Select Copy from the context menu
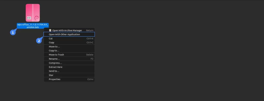Image resolution: width=264 pixels, height=101 pixels. pos(69,42)
